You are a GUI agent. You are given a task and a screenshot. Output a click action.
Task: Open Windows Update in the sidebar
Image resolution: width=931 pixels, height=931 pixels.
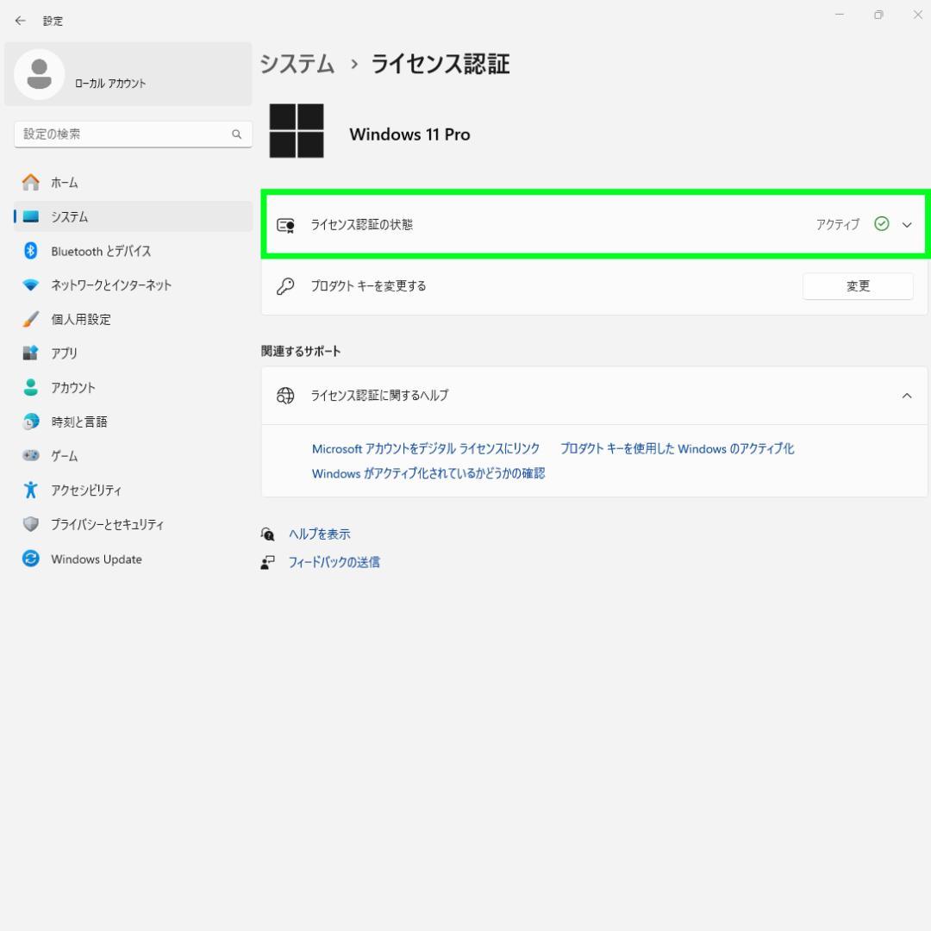click(133, 559)
